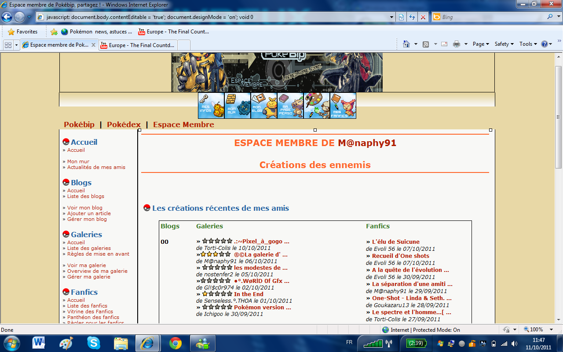This screenshot has height=352, width=563.
Task: Open Actualités de mes amis link
Action: (x=96, y=167)
